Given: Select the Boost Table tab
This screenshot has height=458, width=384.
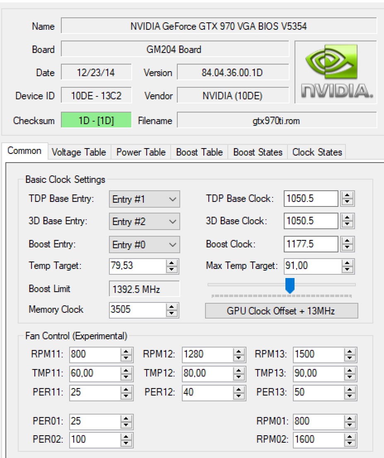Looking at the screenshot, I should pos(199,152).
